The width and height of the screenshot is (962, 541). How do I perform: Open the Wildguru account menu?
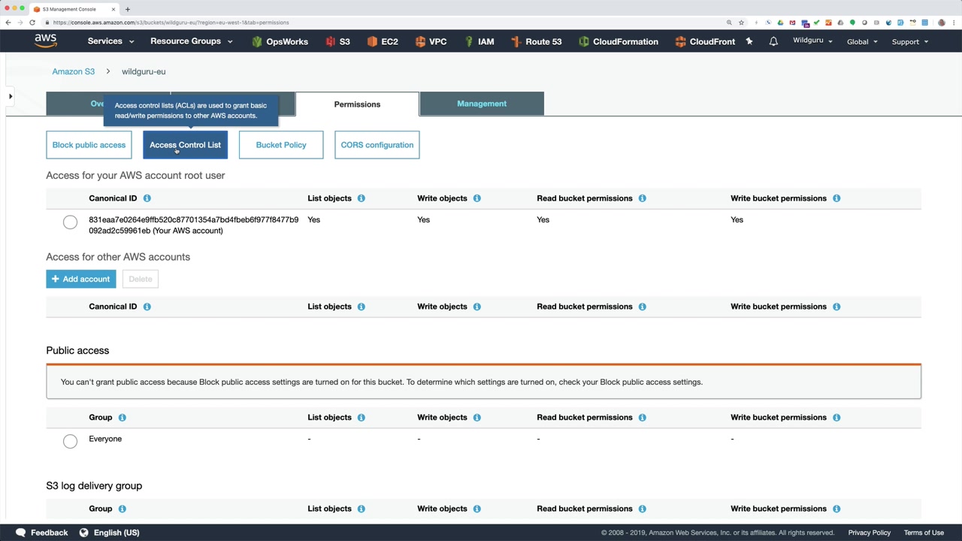click(x=812, y=41)
